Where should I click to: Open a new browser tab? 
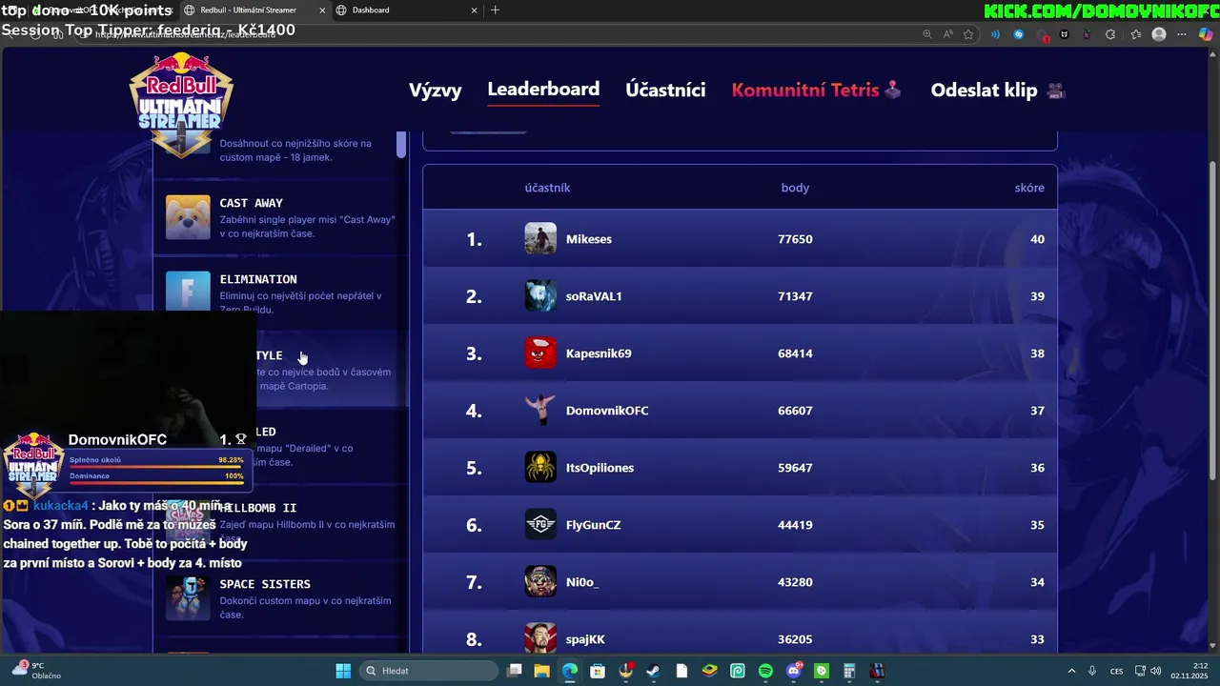[x=495, y=10]
